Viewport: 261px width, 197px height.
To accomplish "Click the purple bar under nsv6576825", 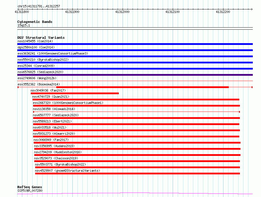I will pos(135,75).
